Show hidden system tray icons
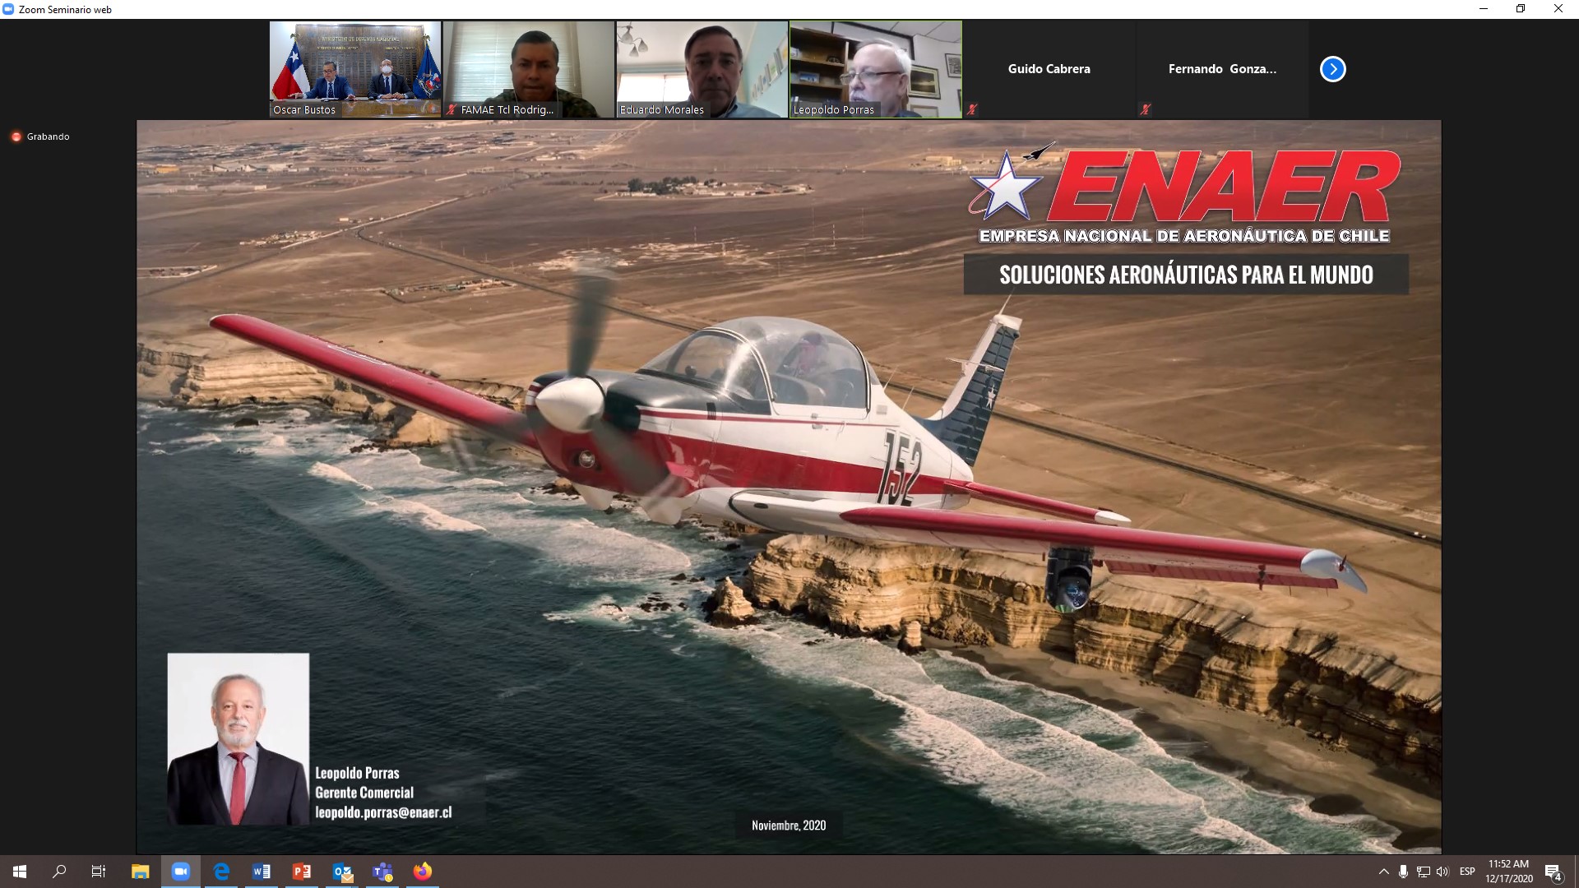 1383,872
